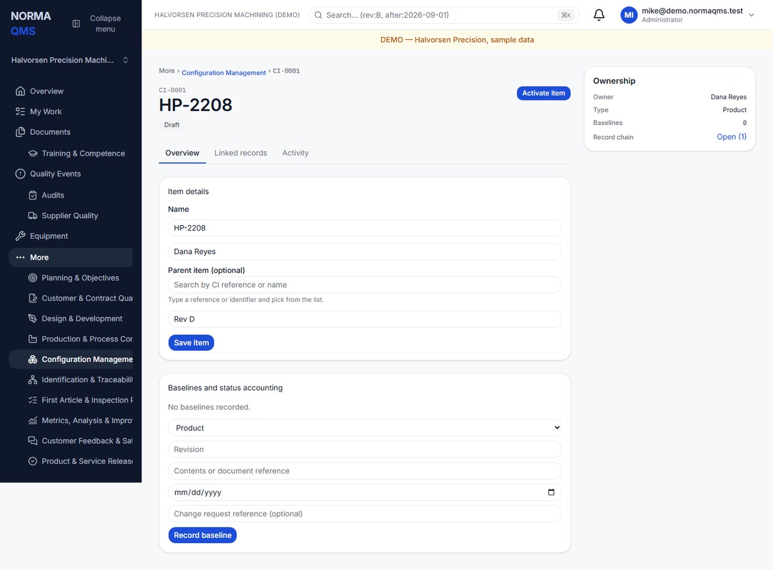Open the Halvorsen organization switcher
The height and width of the screenshot is (570, 773).
click(x=70, y=60)
